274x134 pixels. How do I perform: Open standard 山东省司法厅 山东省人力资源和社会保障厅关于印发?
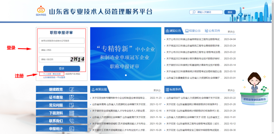[x=194, y=98]
